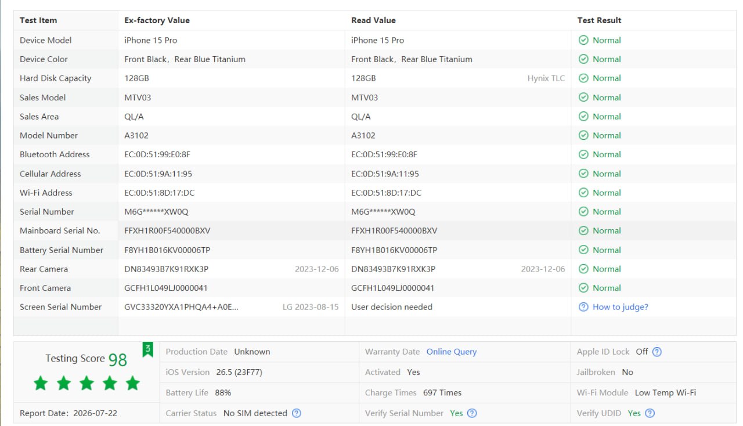
Task: Click the Hynix TLC storage note
Action: [x=546, y=78]
